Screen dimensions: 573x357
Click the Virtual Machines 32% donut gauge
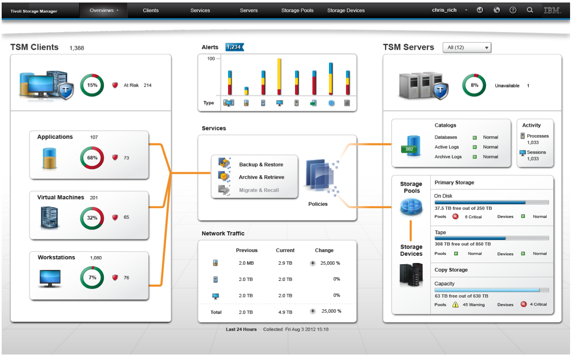(x=92, y=218)
